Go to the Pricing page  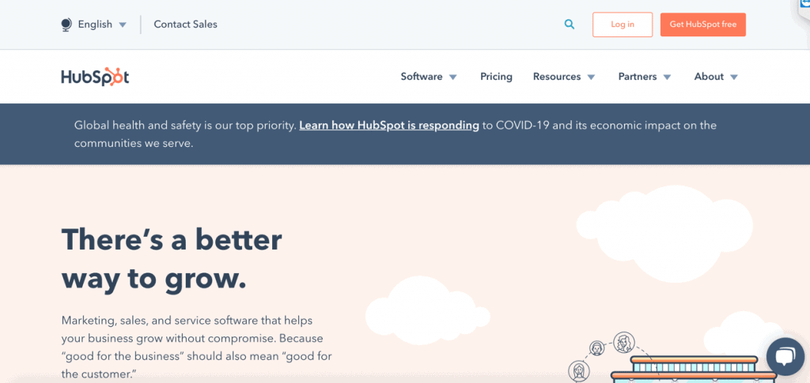pyautogui.click(x=496, y=77)
